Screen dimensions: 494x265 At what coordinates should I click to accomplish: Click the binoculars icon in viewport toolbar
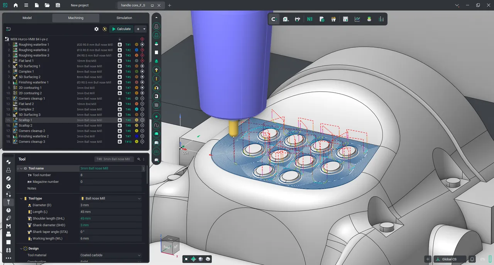point(333,19)
